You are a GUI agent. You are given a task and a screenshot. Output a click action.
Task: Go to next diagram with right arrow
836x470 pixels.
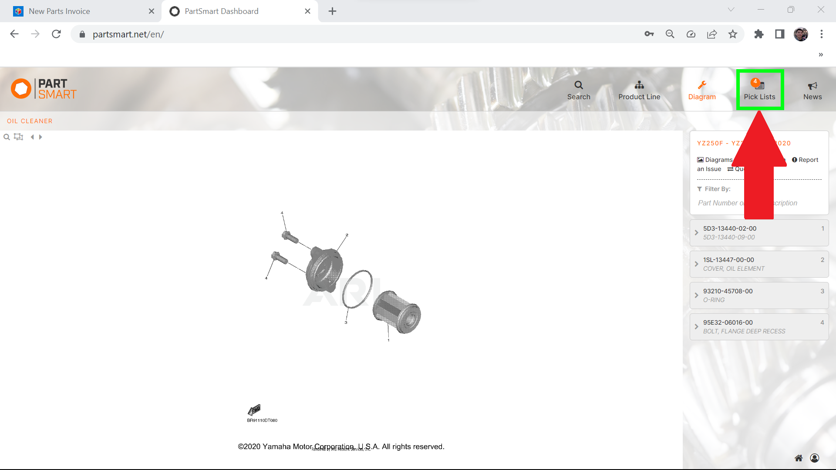pos(41,137)
